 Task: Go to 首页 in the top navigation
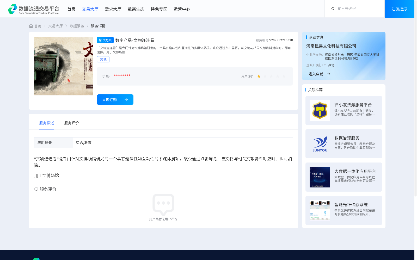(71, 9)
